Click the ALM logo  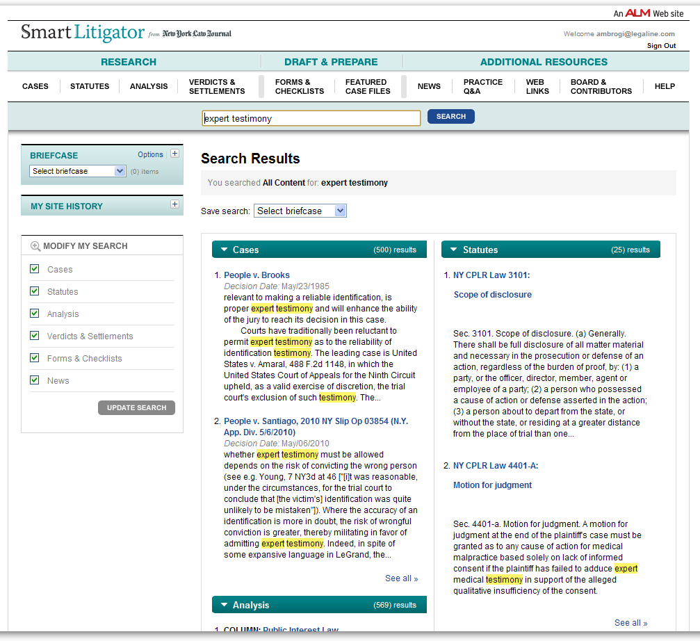(637, 13)
